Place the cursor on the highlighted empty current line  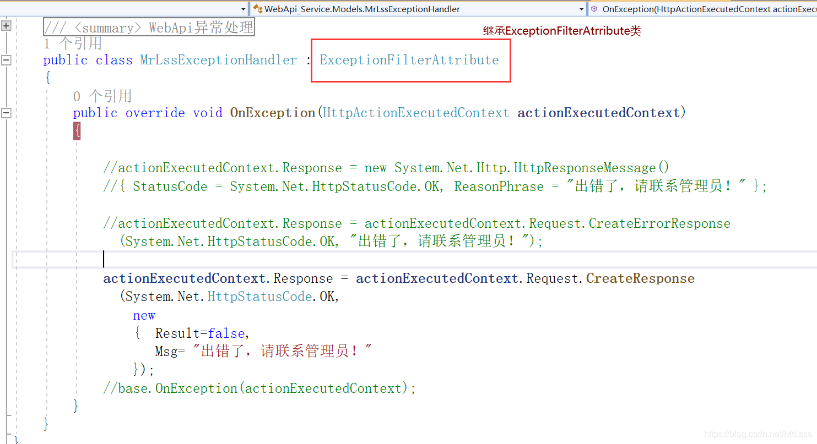tap(413, 259)
